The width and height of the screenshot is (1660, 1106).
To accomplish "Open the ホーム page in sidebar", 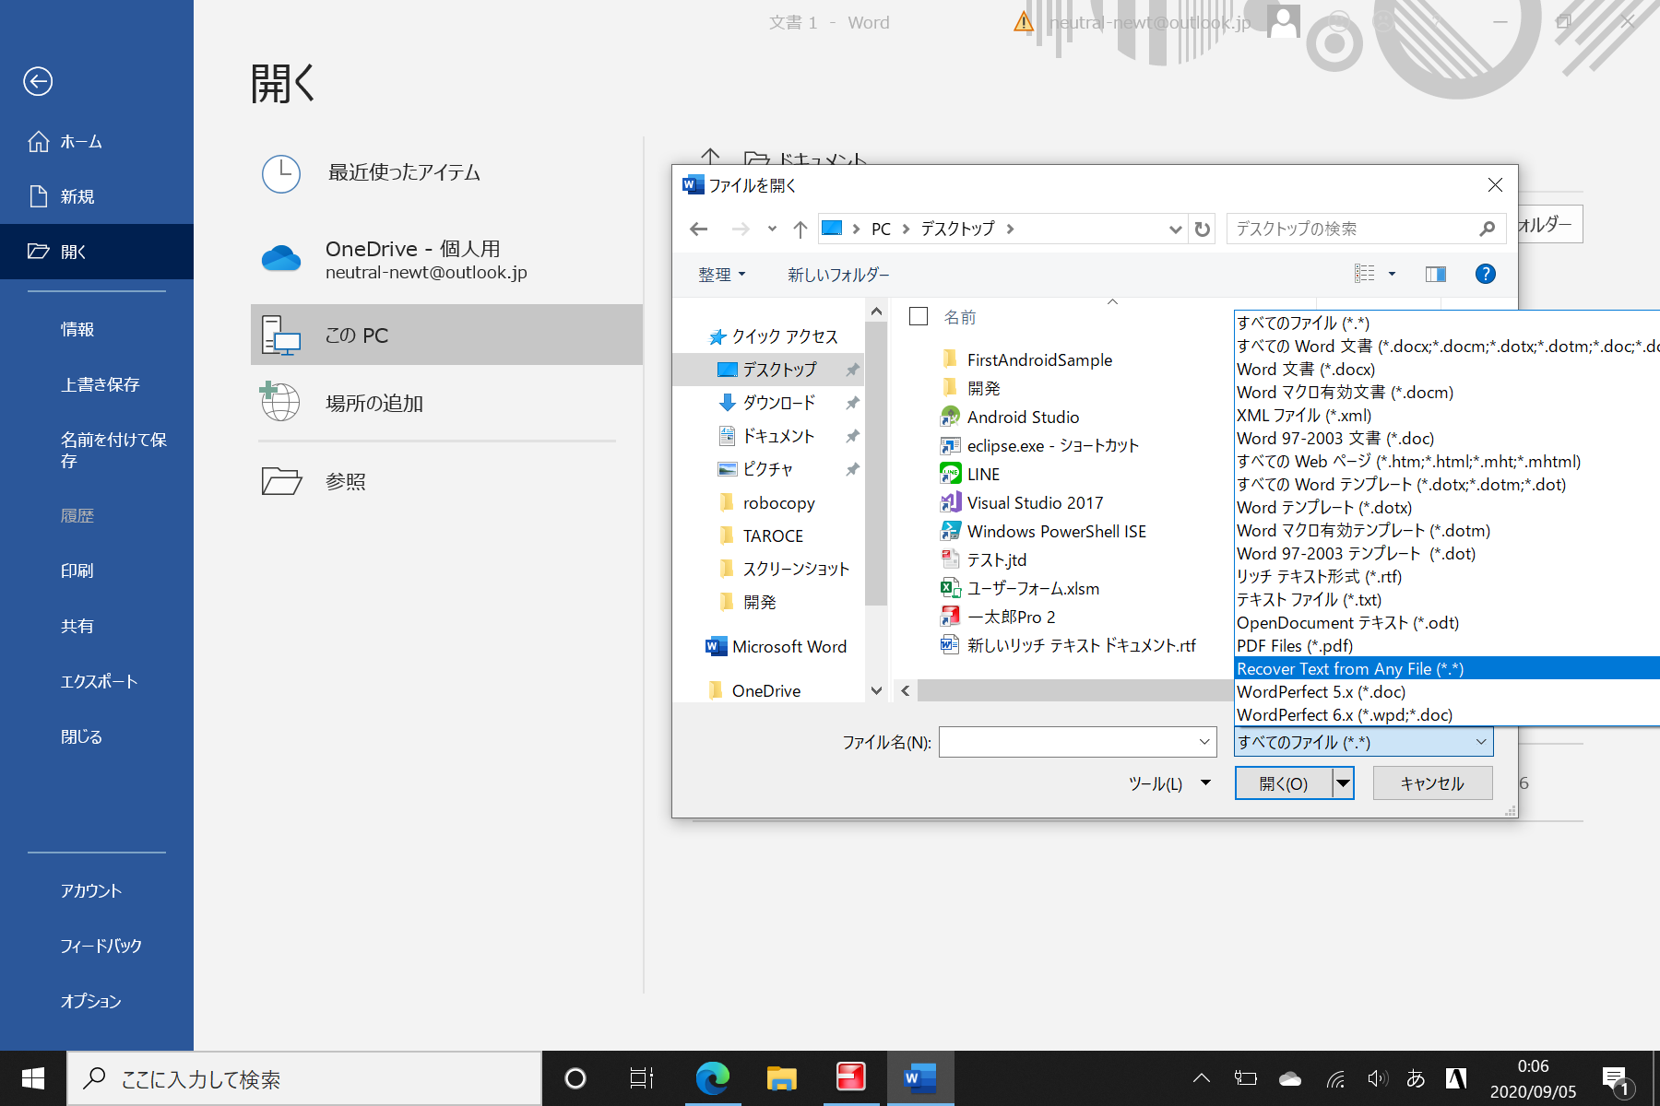I will tap(97, 141).
